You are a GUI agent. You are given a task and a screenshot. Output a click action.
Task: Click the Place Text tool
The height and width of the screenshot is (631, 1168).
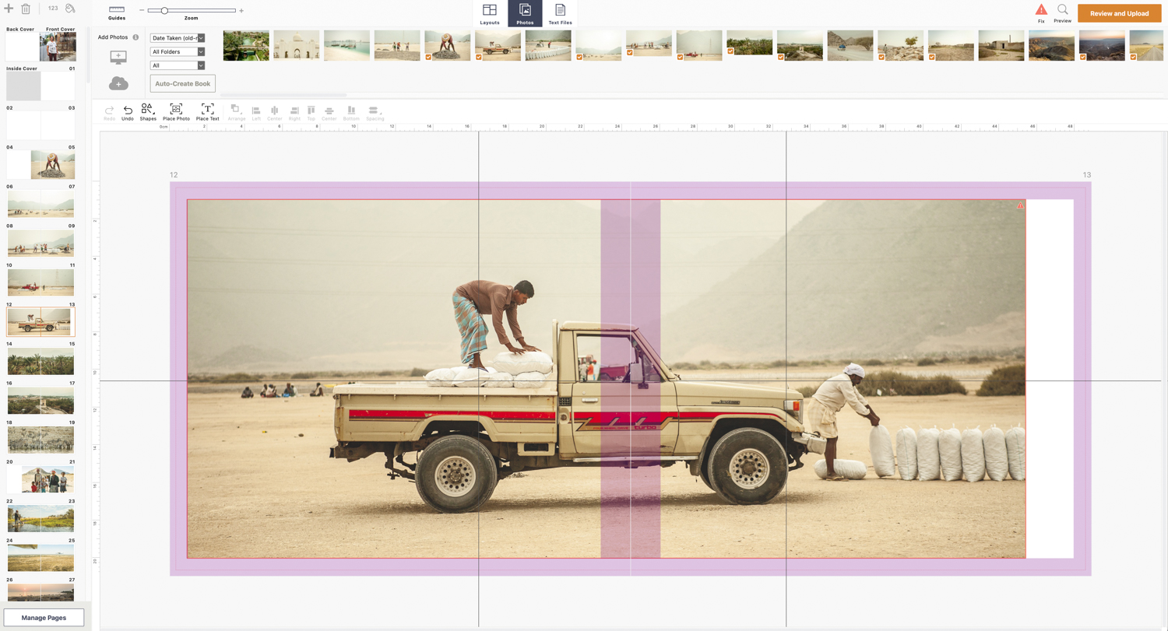207,110
